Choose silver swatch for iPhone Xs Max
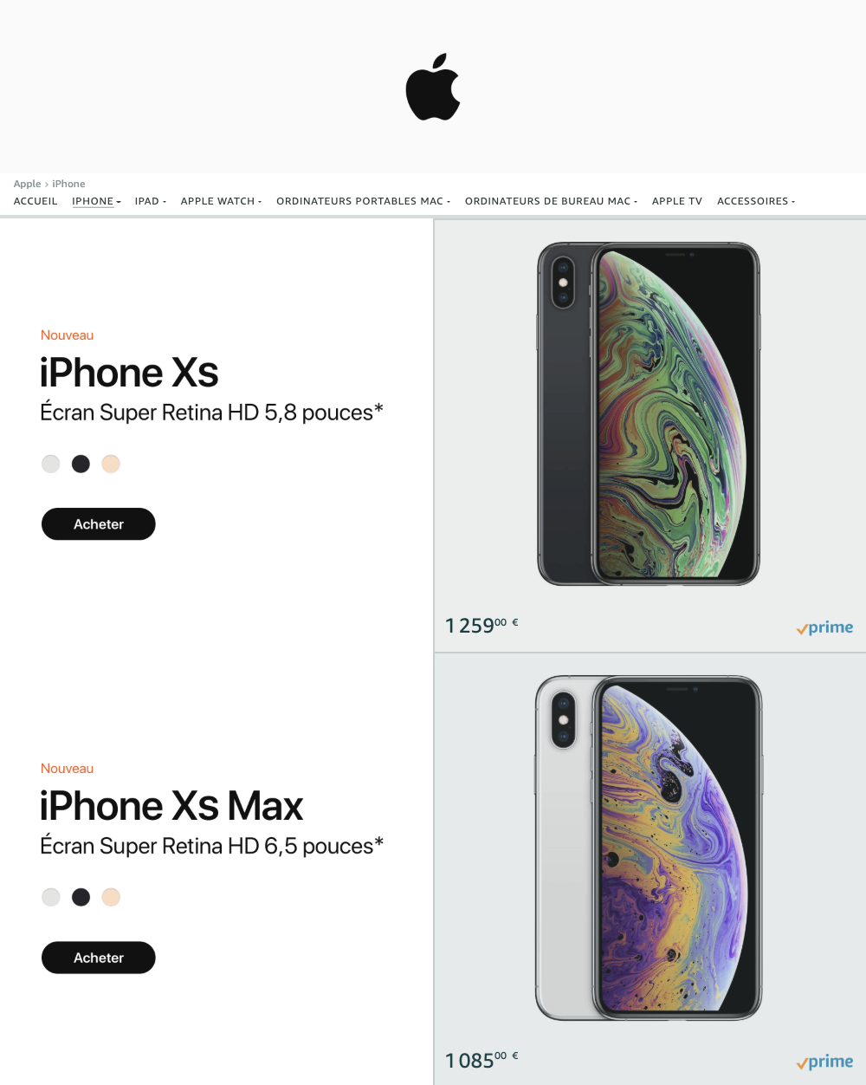The image size is (866, 1085). click(51, 897)
